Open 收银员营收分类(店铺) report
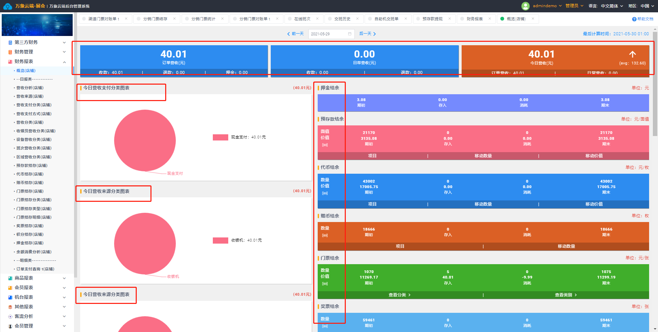This screenshot has width=658, height=332. tap(36, 131)
